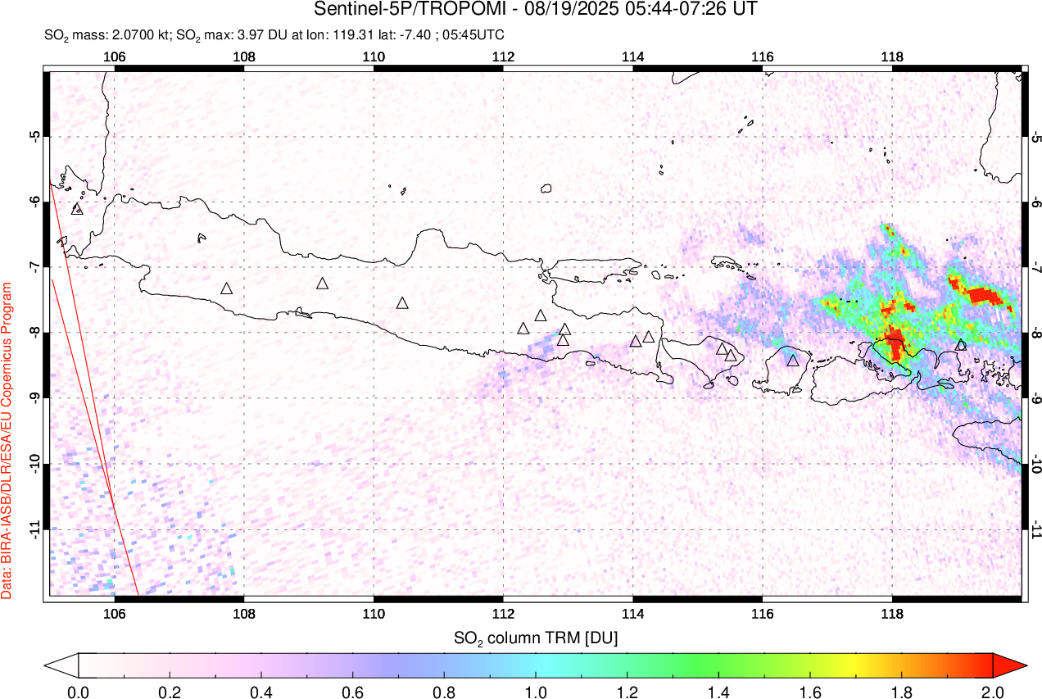Click the right axis latitude label '-6'
Screen dimensions: 1042x699
tap(1036, 202)
